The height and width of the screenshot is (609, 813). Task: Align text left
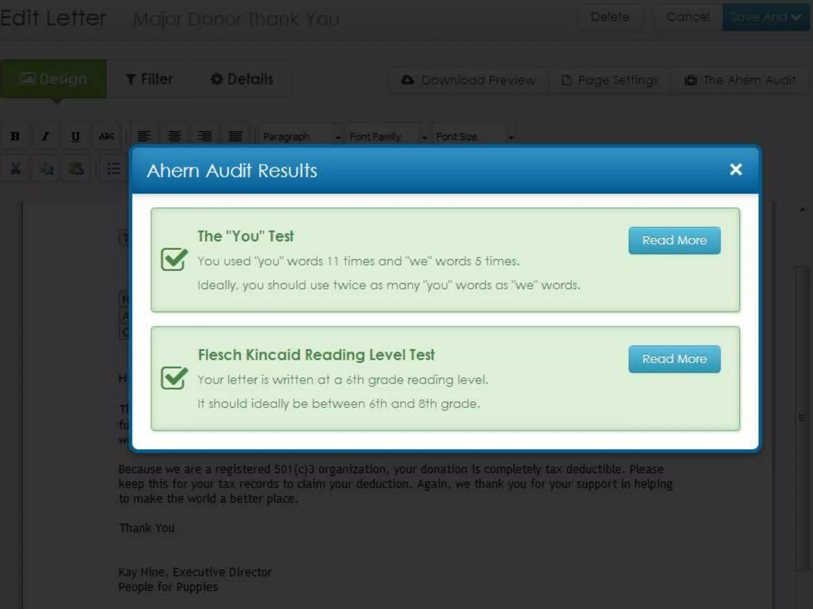point(144,136)
